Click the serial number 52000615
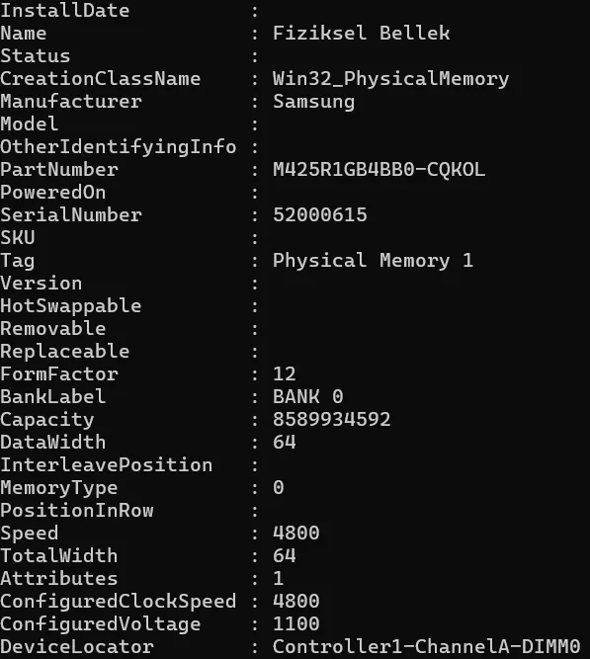Image resolution: width=590 pixels, height=659 pixels. [x=320, y=215]
